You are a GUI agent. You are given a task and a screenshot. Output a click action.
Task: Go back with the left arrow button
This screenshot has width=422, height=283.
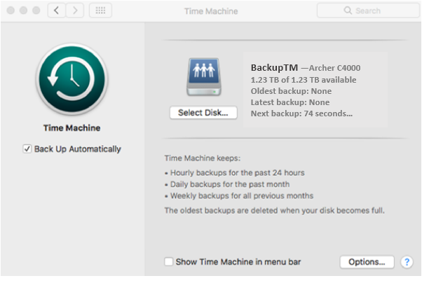[56, 11]
